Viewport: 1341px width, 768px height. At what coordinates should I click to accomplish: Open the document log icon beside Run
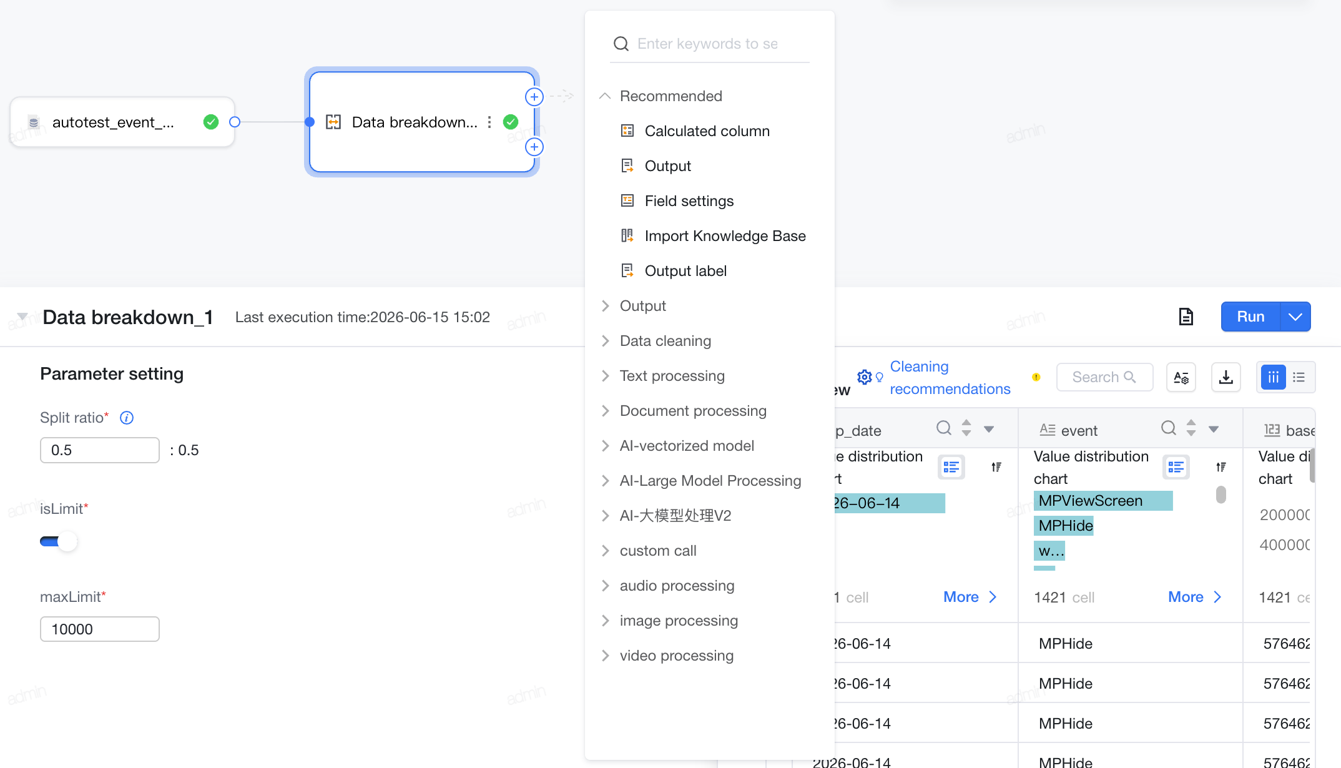click(1186, 317)
